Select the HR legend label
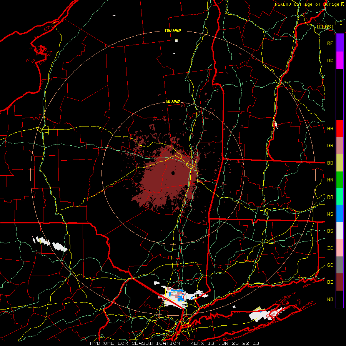This screenshot has width=346, height=346. point(330,180)
